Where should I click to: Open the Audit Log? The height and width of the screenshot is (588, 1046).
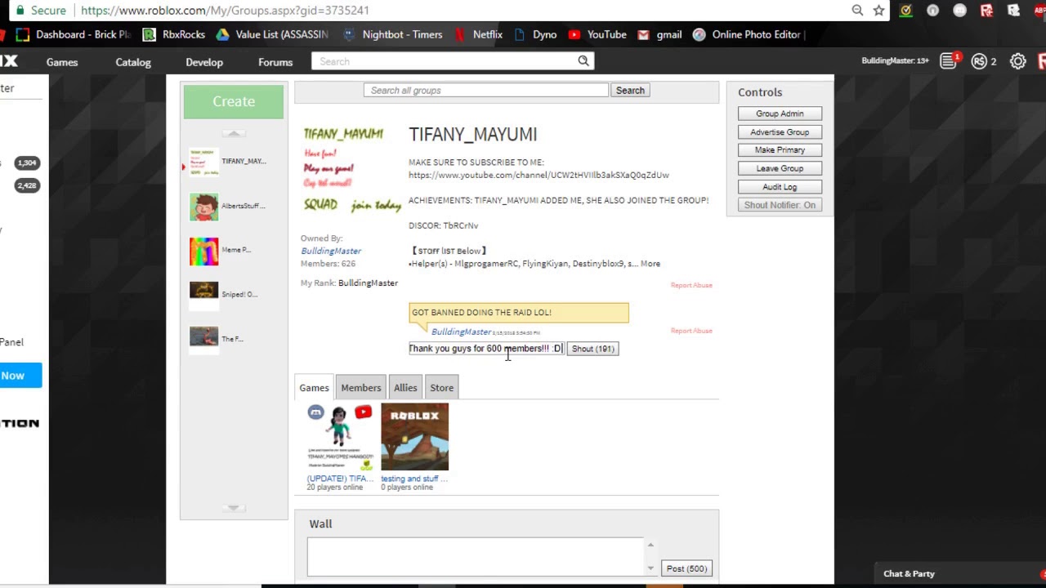(780, 187)
